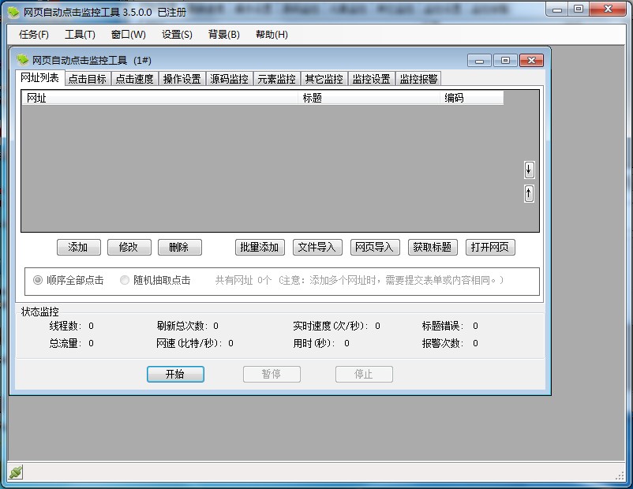The width and height of the screenshot is (633, 489).
Task: Click the 报警次数 status label
Action: point(443,343)
